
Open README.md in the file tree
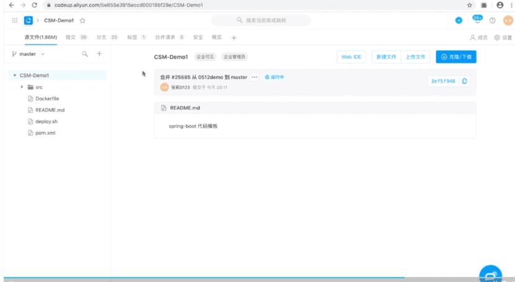[50, 110]
